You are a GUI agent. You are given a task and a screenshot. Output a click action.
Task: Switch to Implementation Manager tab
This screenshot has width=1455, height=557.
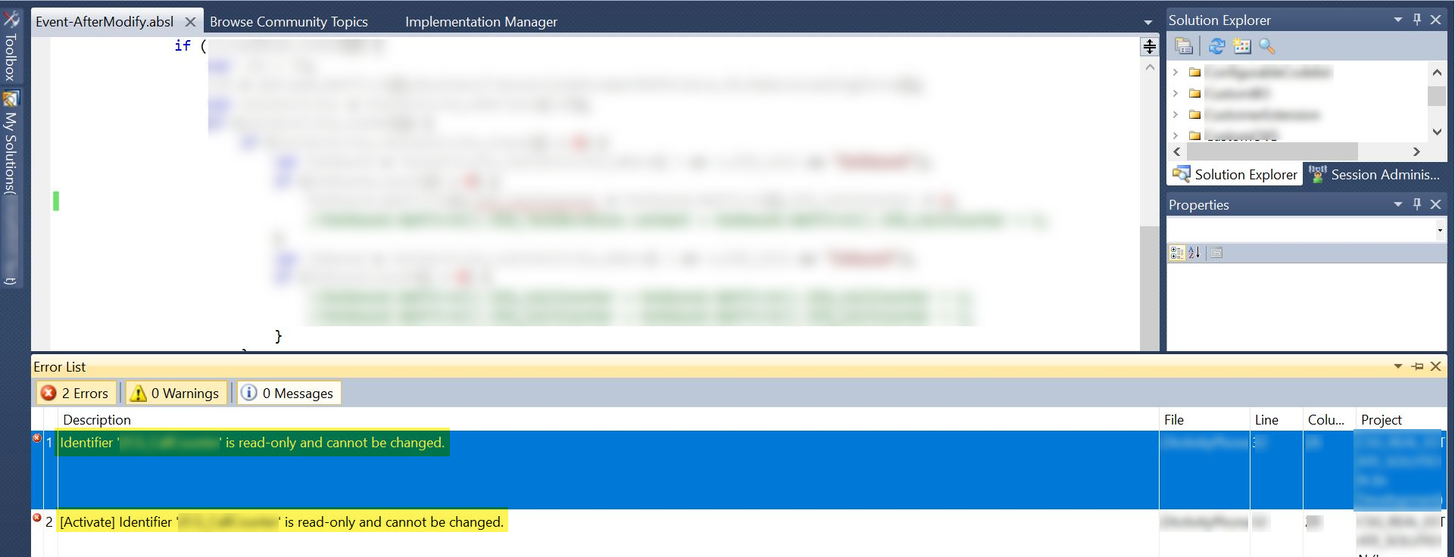click(x=481, y=22)
